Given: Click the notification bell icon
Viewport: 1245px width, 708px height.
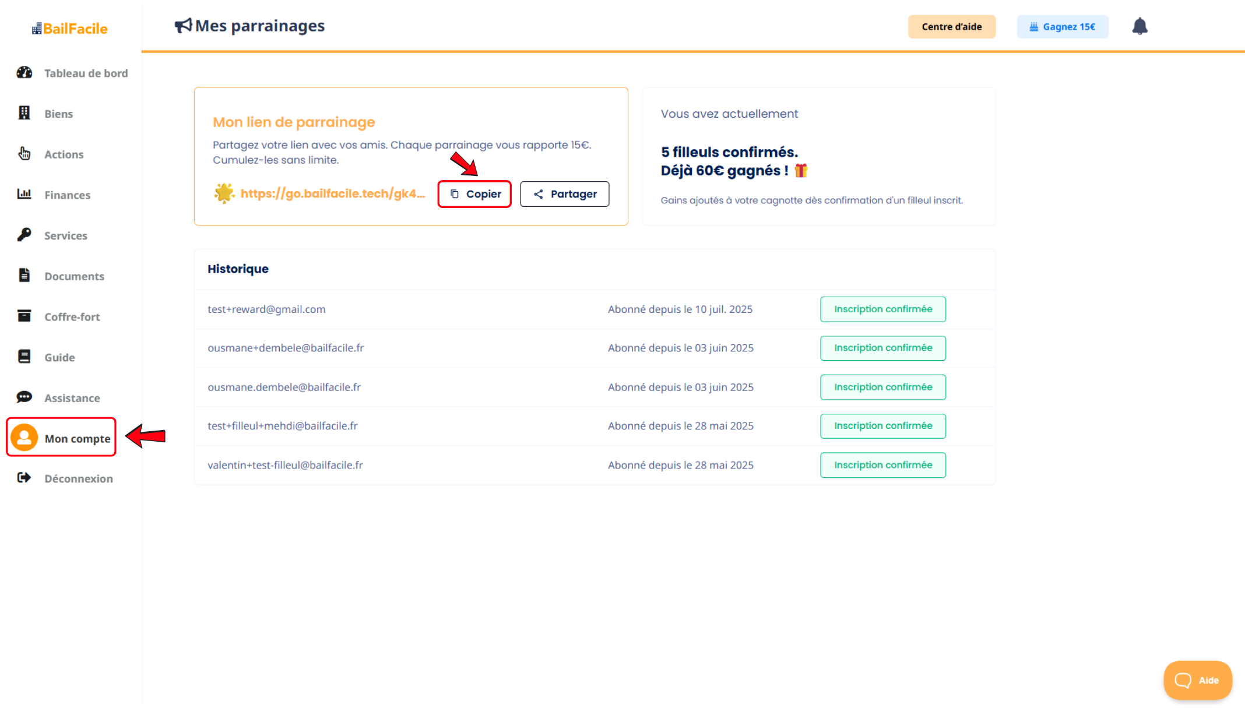Looking at the screenshot, I should (x=1140, y=26).
